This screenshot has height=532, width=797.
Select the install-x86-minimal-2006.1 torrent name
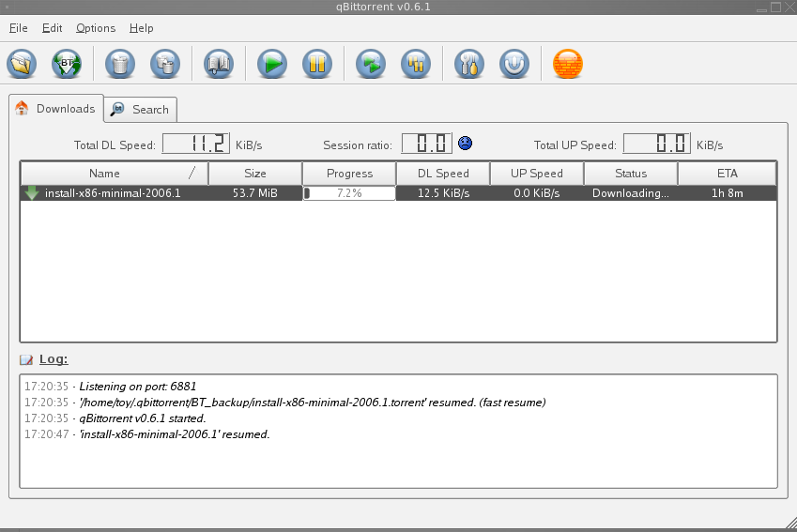pos(113,193)
